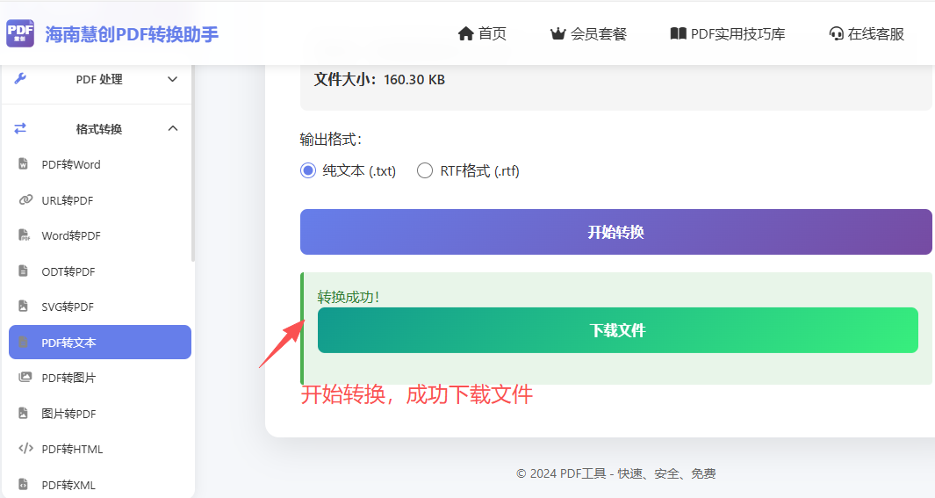
Task: Open the PDF实用技巧库 navigation item
Action: click(x=728, y=34)
